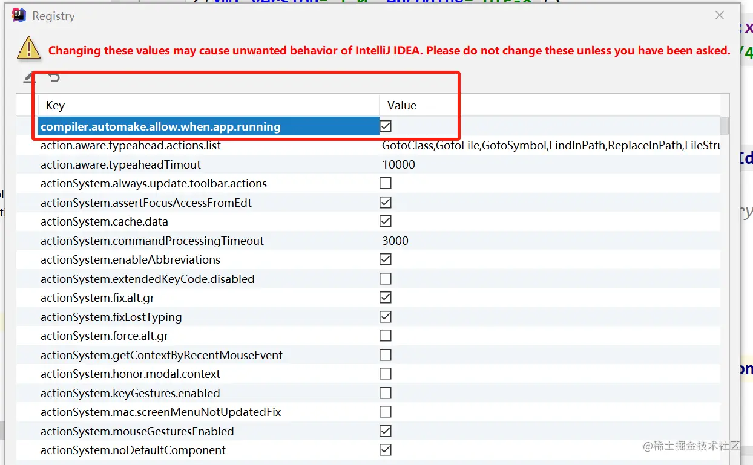The width and height of the screenshot is (753, 465).
Task: Uncheck compiler.automake.allow.when.app.running checkbox
Action: tap(386, 126)
